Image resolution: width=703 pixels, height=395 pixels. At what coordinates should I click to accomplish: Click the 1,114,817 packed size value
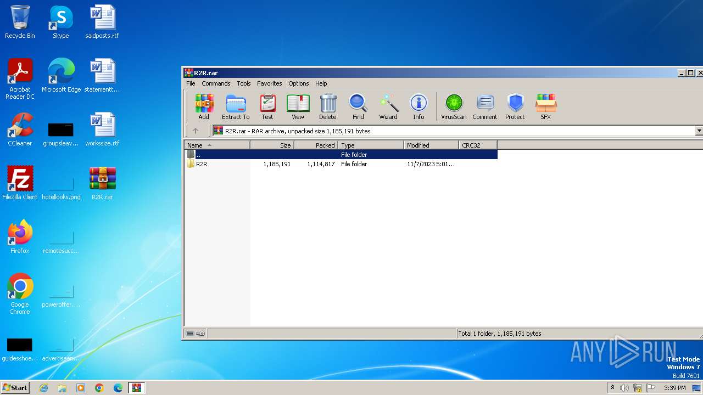[321, 164]
